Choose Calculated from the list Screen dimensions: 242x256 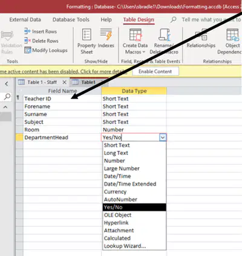point(134,238)
